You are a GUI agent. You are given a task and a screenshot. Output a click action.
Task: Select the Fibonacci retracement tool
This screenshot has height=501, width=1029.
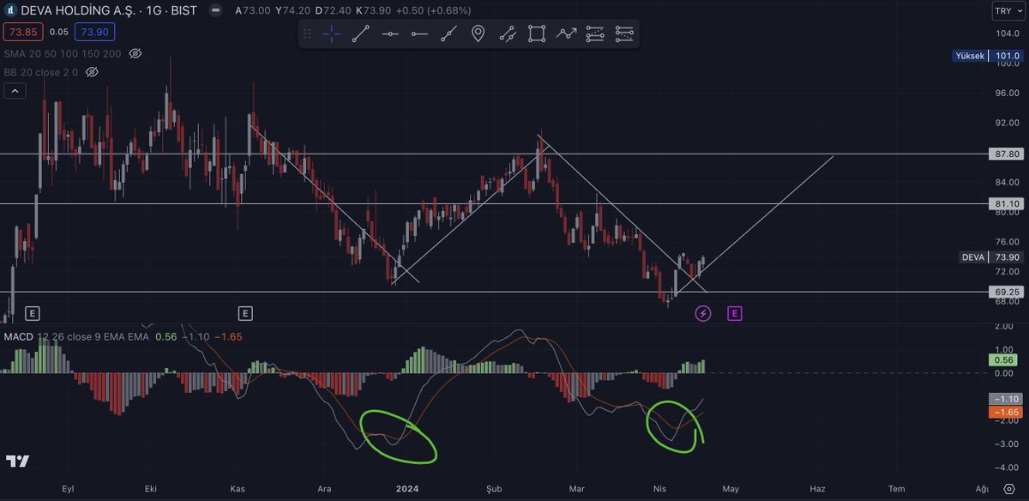[595, 34]
